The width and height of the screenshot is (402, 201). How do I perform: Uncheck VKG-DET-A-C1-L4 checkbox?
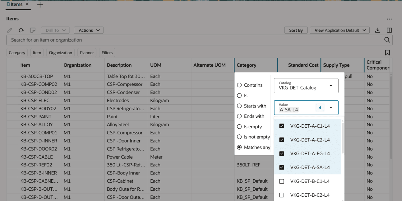[x=282, y=126]
